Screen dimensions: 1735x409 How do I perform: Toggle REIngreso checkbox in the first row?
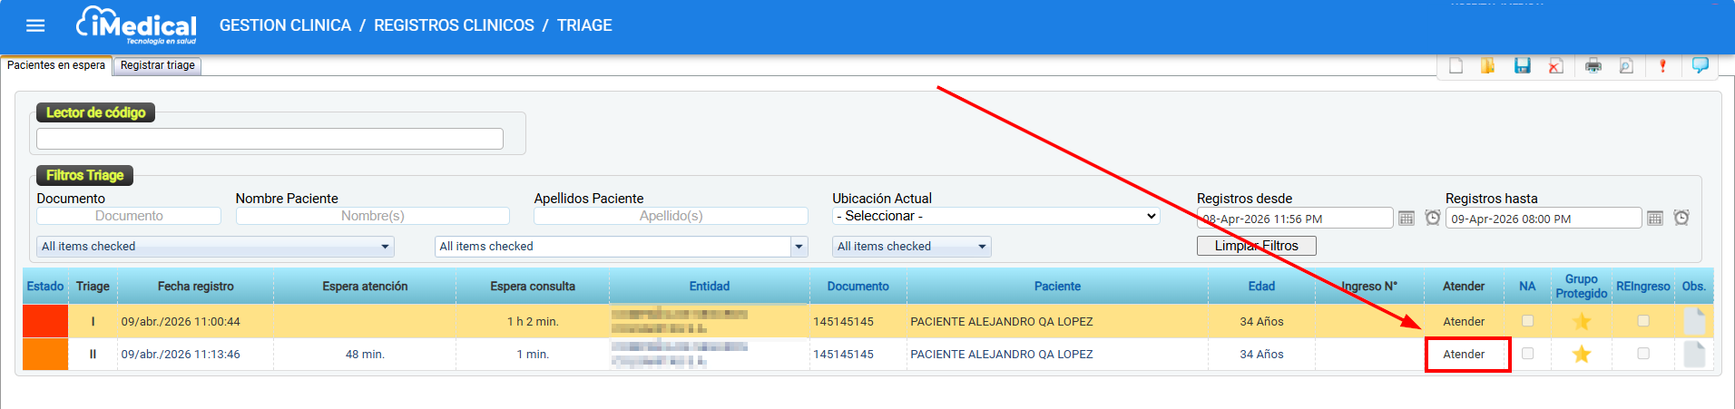tap(1642, 321)
